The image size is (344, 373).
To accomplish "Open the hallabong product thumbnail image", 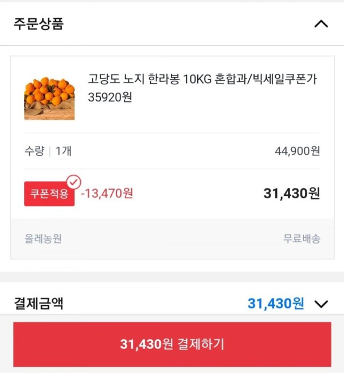I will click(x=49, y=98).
